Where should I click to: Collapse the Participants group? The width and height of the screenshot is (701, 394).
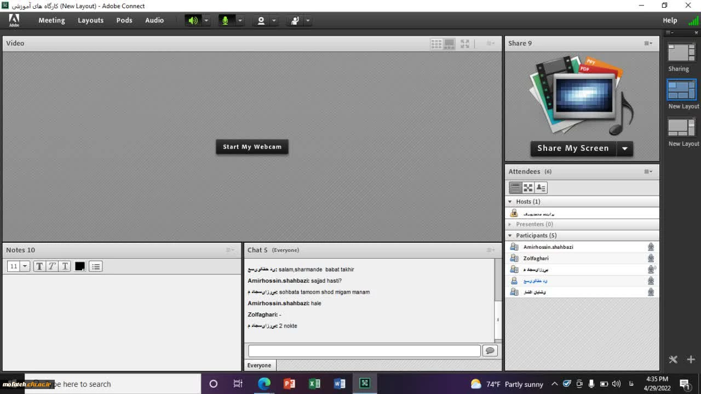(510, 236)
